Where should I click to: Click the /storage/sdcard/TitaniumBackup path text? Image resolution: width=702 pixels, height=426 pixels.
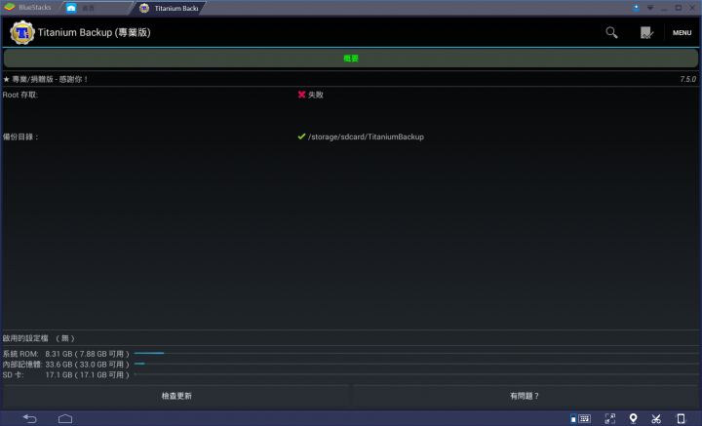366,136
